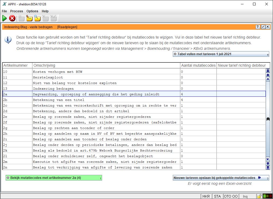
Task: Select row 'Betekening van een titel'
Action: point(134,100)
